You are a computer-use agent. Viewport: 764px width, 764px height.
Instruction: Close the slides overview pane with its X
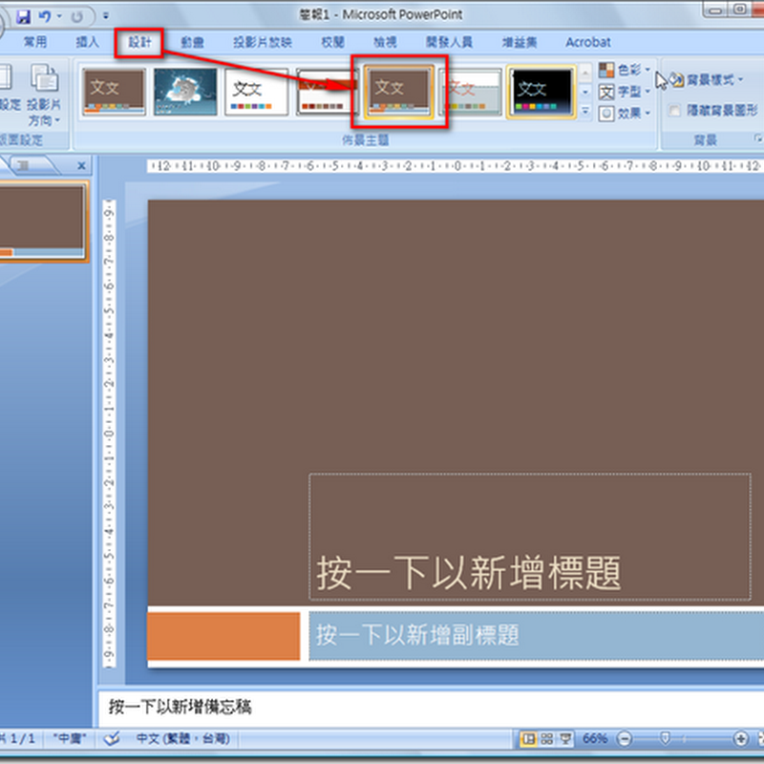tap(80, 164)
